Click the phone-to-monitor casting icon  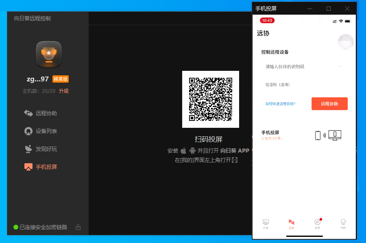(x=328, y=135)
